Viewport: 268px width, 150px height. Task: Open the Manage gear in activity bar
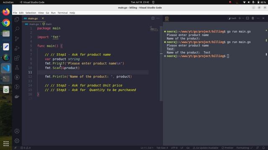coord(17,141)
